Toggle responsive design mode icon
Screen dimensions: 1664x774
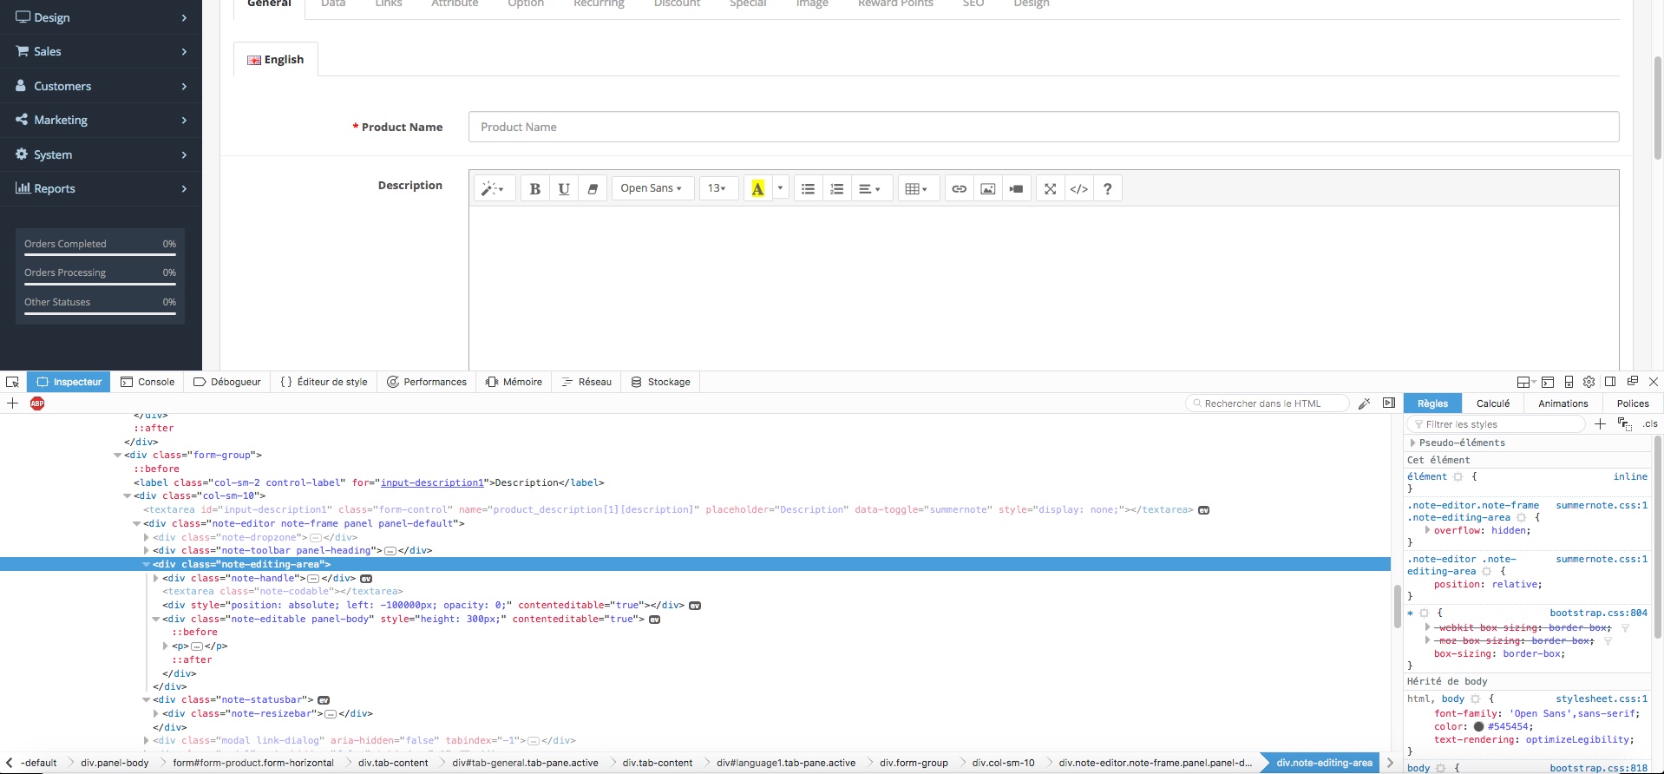pos(1569,382)
